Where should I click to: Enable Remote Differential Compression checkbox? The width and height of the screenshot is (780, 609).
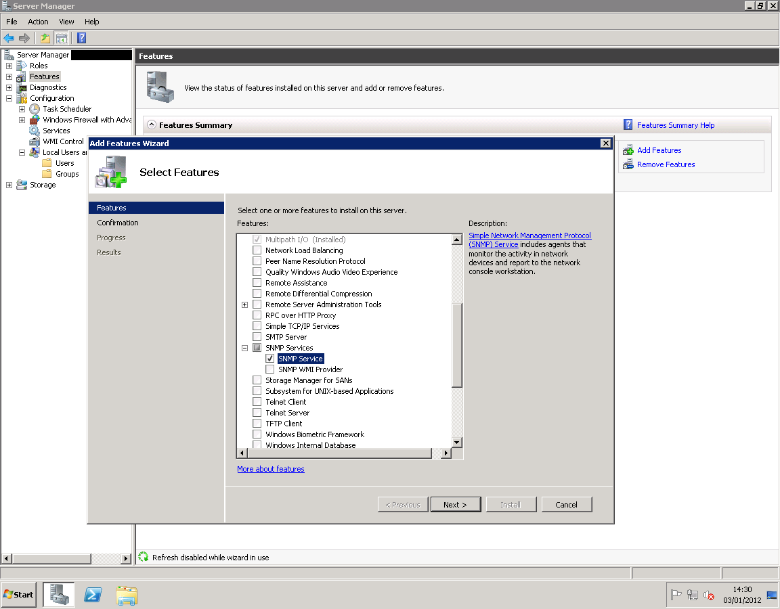(257, 294)
